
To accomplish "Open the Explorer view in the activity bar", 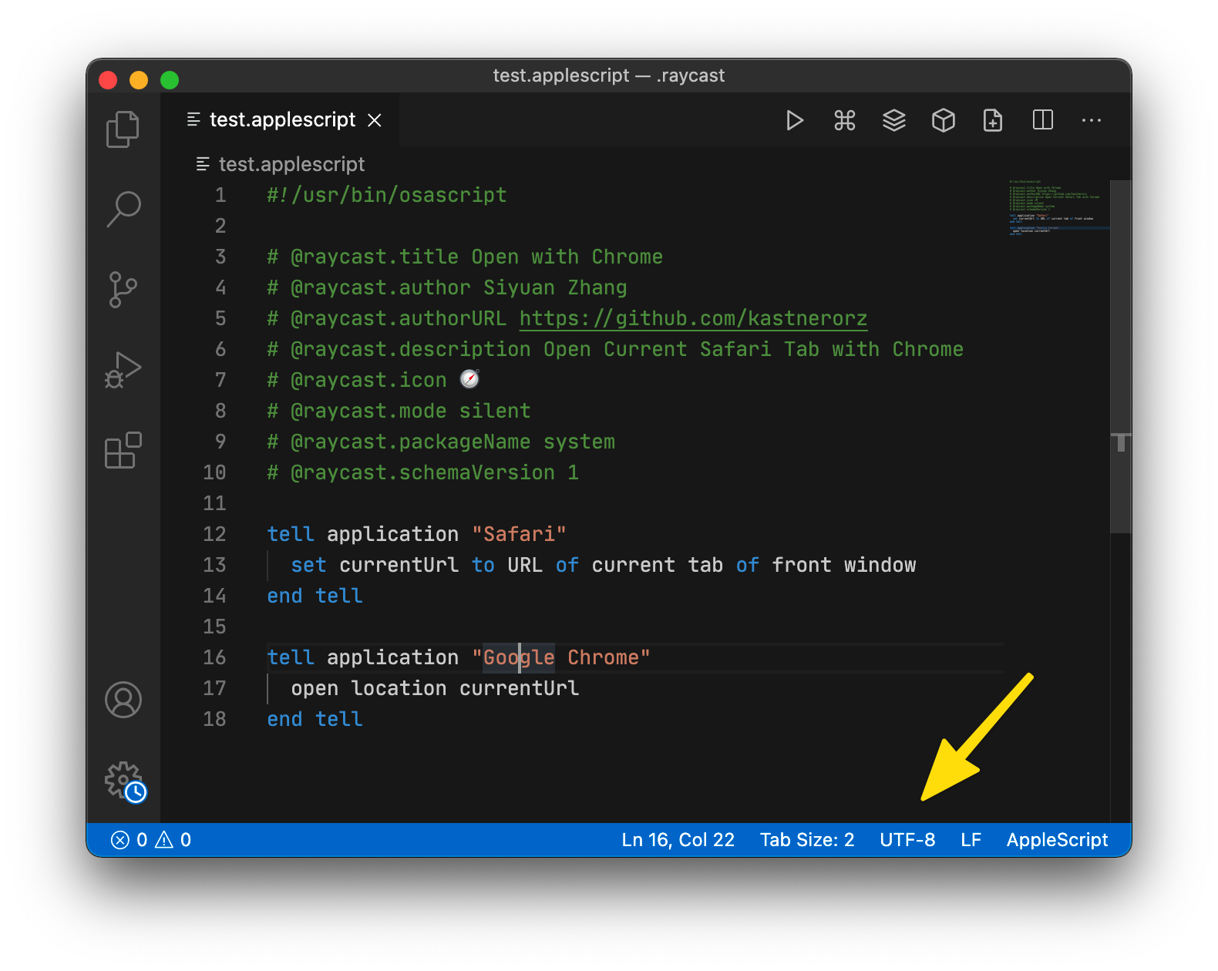I will tap(123, 129).
